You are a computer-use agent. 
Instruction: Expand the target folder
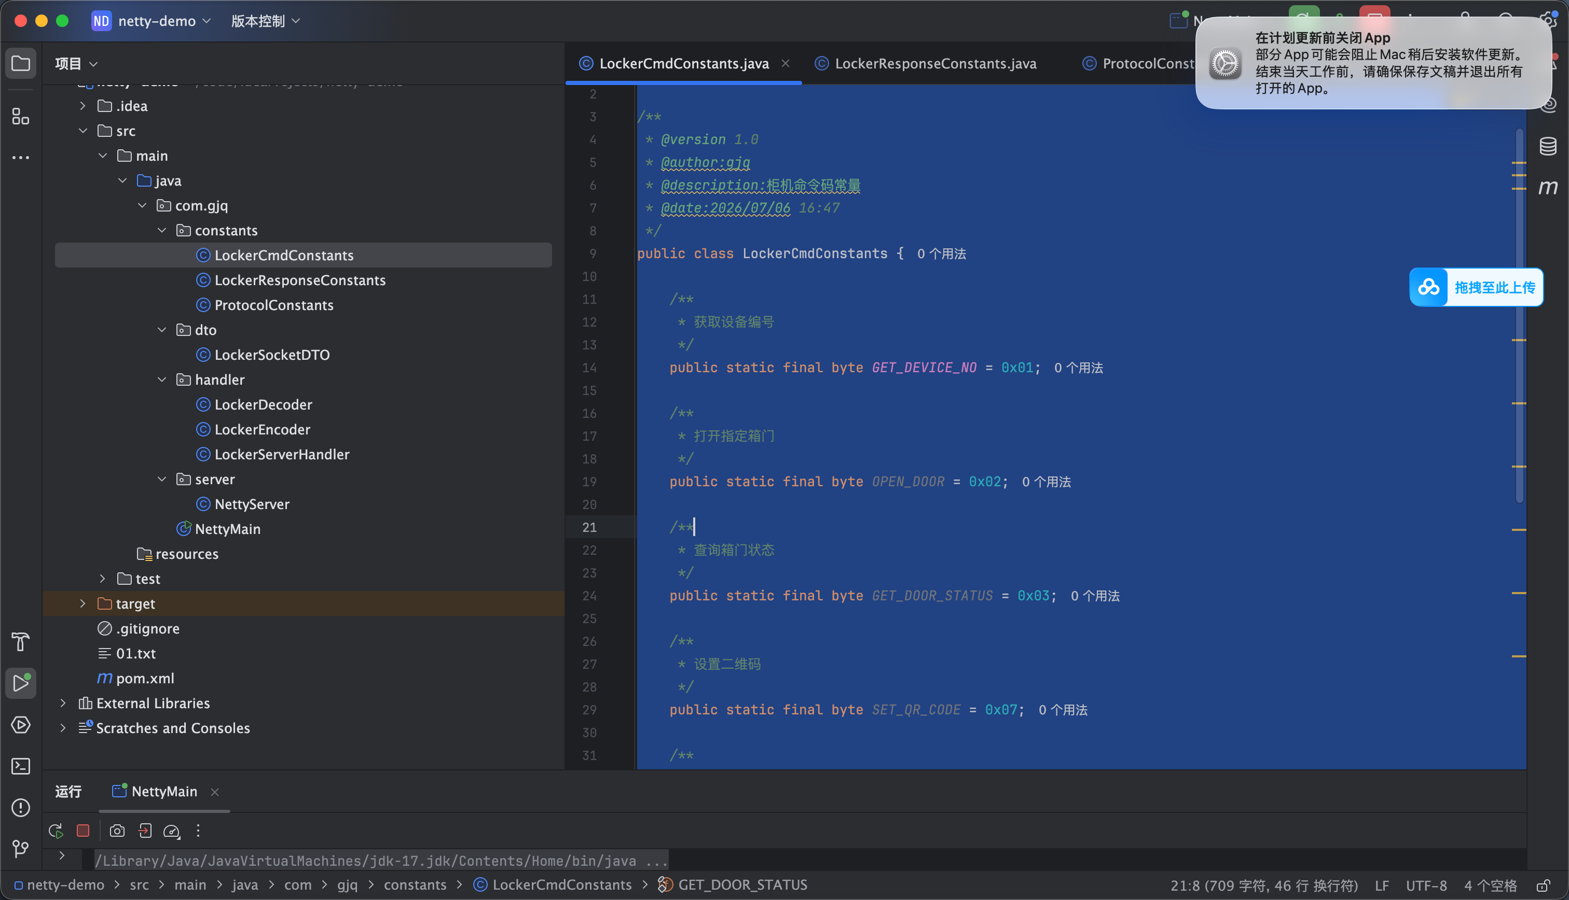click(x=83, y=603)
